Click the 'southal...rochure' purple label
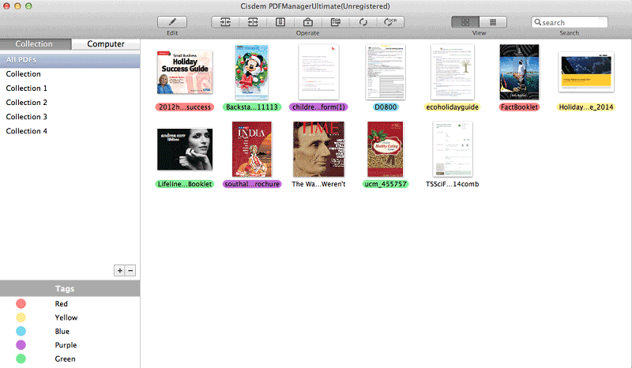The width and height of the screenshot is (632, 368). 251,184
